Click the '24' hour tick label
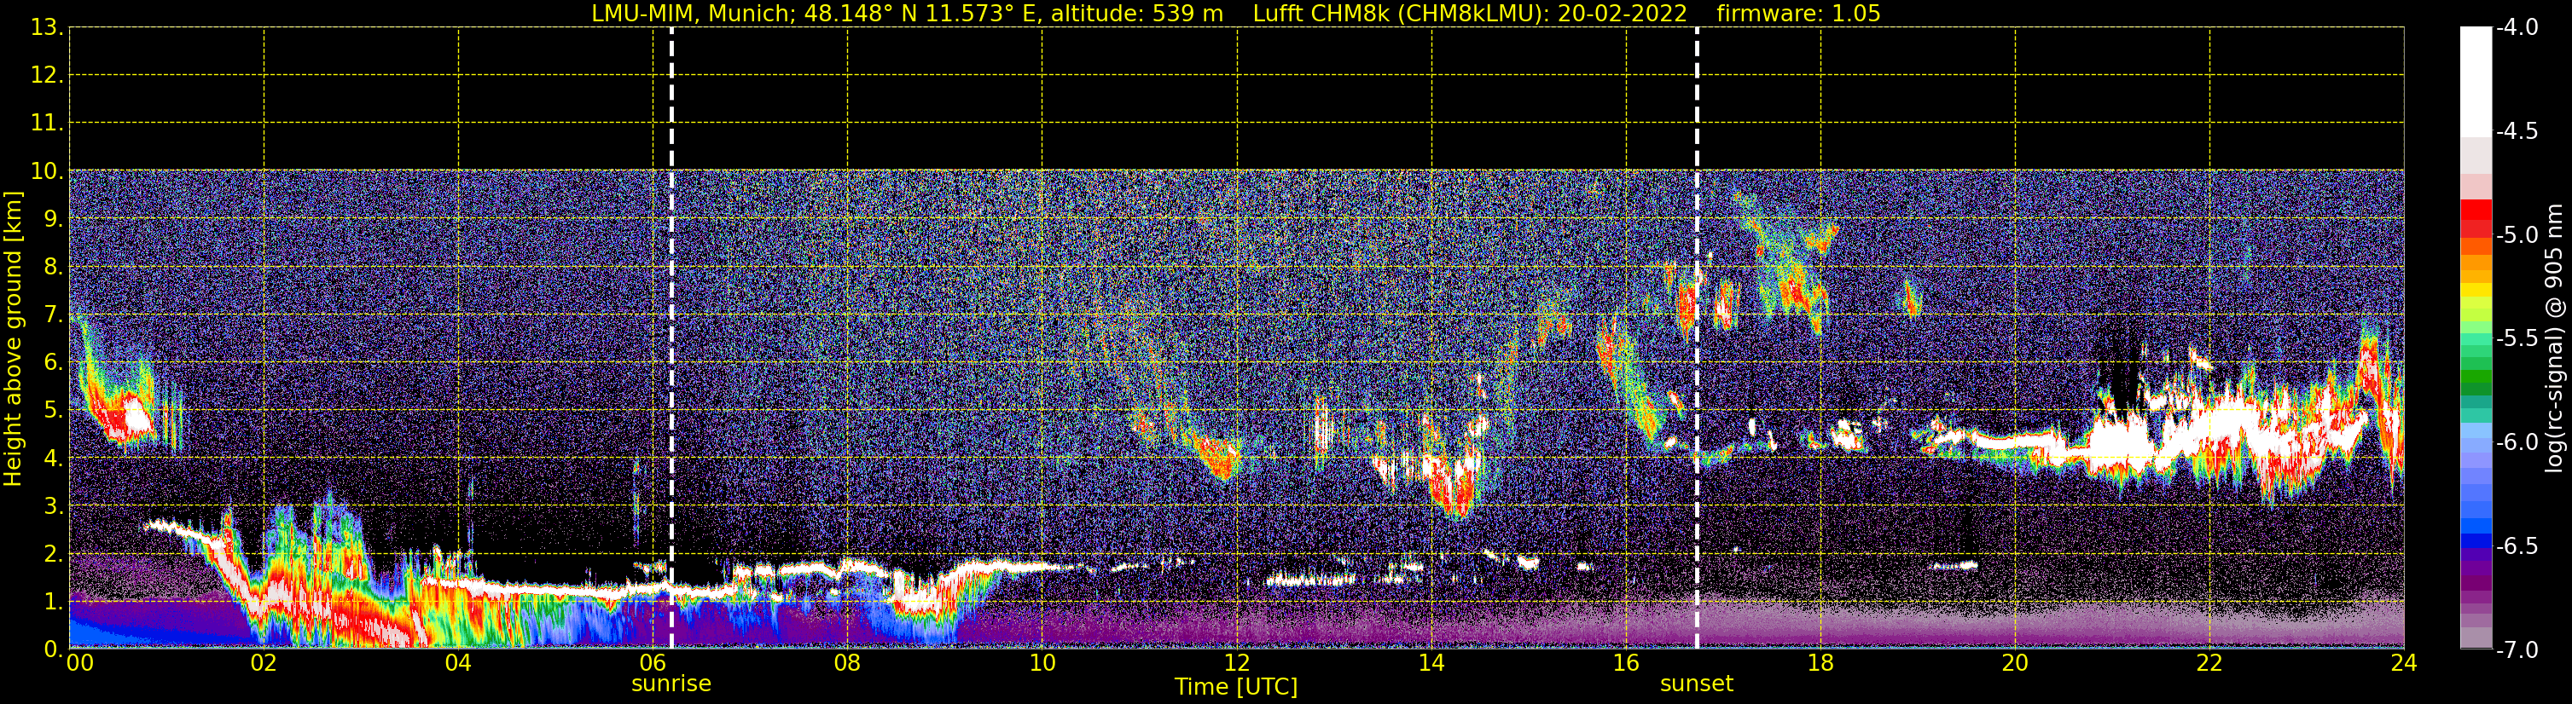2572x704 pixels. point(2404,663)
